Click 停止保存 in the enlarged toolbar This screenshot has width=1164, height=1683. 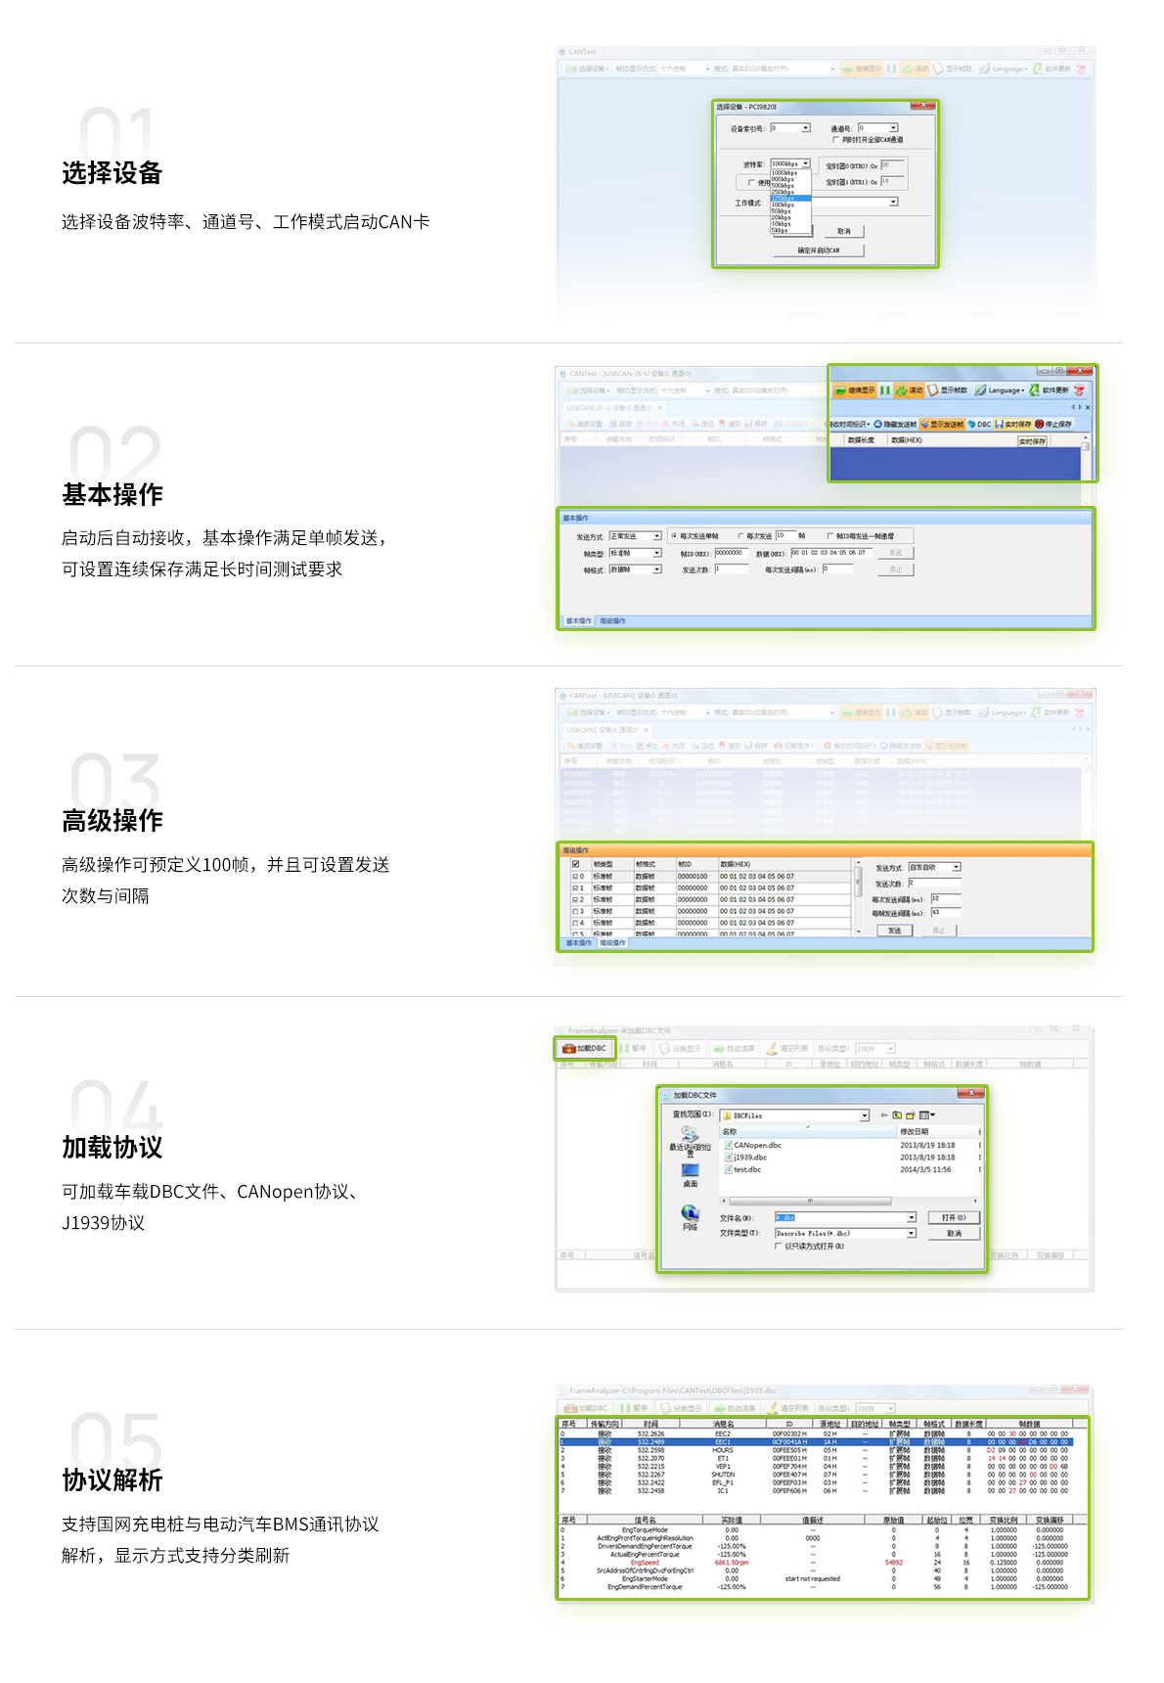pos(1052,425)
